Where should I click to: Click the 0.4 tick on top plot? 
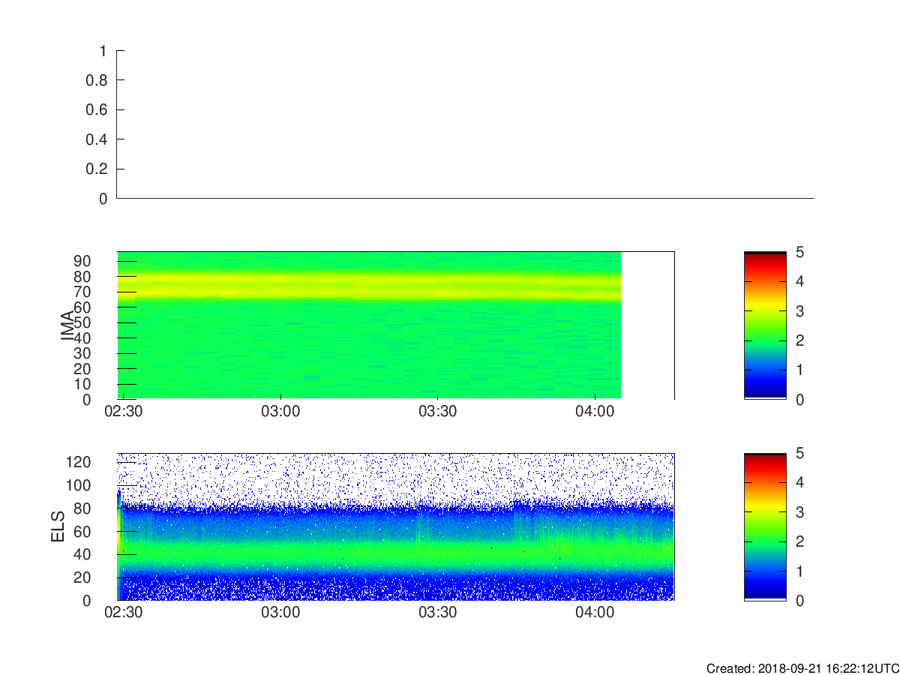point(98,139)
